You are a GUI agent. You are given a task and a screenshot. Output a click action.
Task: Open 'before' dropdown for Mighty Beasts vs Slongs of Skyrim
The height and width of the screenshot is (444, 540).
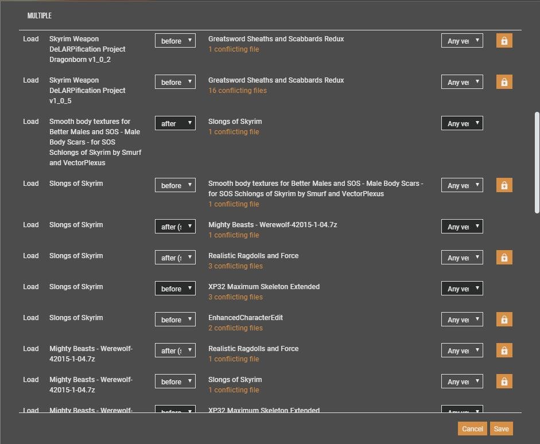point(175,381)
